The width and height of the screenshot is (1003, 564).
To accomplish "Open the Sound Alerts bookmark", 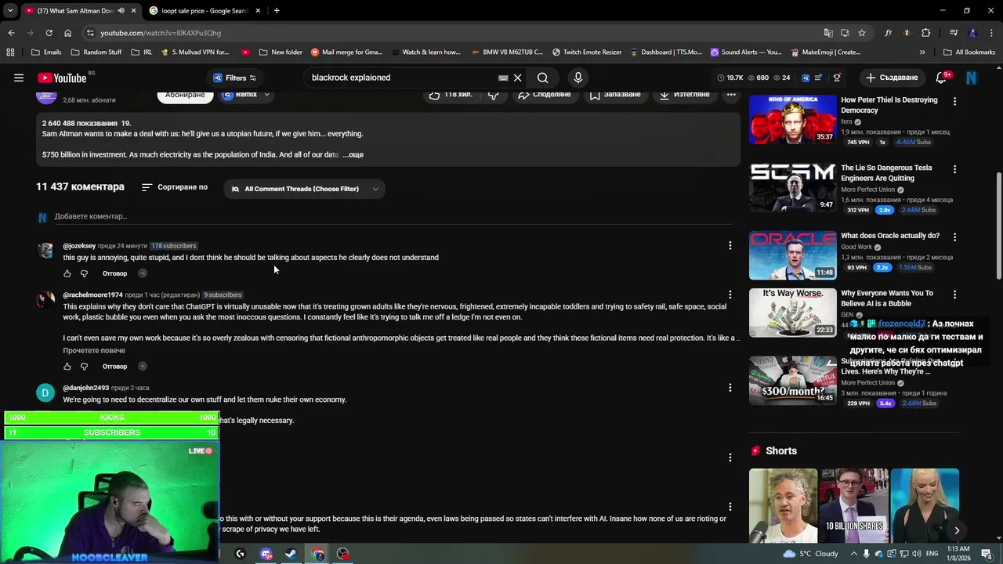I will click(x=746, y=52).
